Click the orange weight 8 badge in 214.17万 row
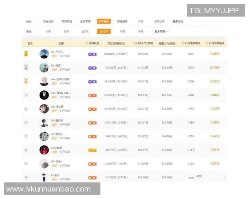249x199 pixels. 92,123
